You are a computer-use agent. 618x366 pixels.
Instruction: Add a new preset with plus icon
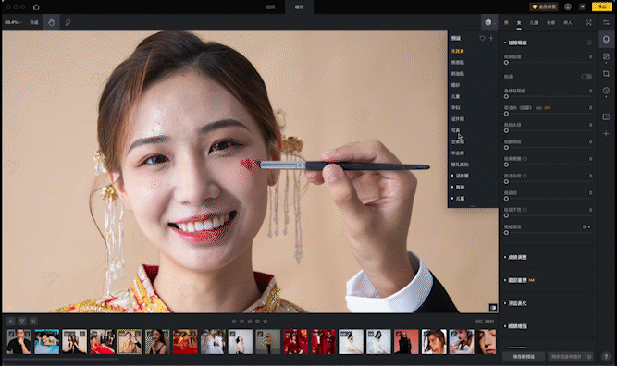(x=491, y=38)
